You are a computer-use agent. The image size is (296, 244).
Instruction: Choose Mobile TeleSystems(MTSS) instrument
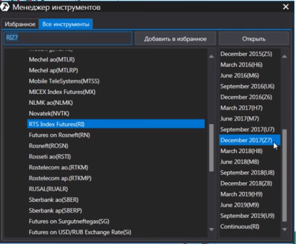pyautogui.click(x=64, y=81)
